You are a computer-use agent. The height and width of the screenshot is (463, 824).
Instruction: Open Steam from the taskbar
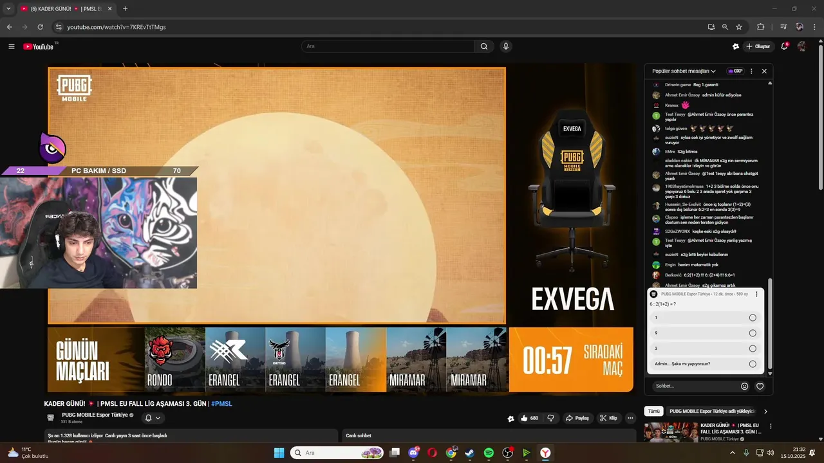click(x=470, y=453)
